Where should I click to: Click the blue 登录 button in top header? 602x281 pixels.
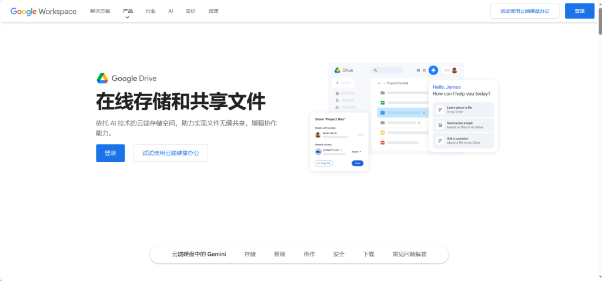pyautogui.click(x=579, y=11)
